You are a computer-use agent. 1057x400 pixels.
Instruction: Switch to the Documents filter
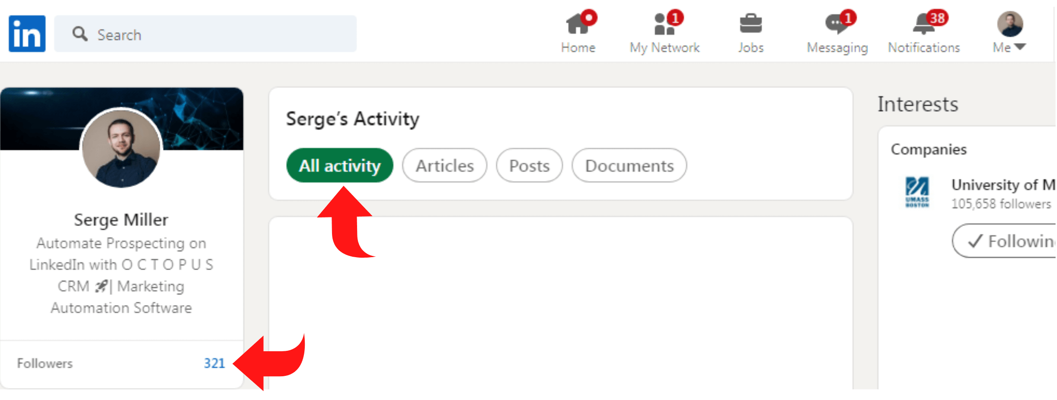(x=629, y=166)
